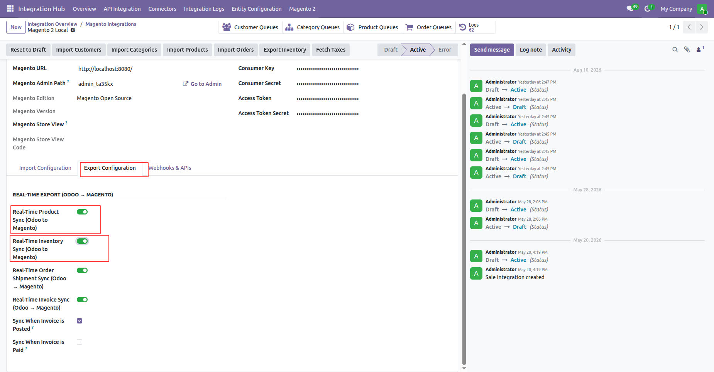Screen dimensions: 714x372
Task: Toggle Real-Time Invoice Sync switch
Action: 82,300
